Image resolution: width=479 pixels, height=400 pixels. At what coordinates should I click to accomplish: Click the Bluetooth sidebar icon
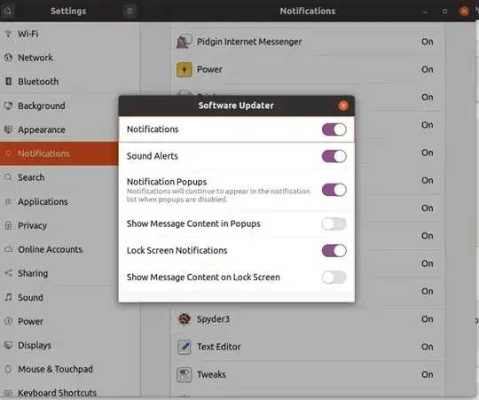[8, 82]
